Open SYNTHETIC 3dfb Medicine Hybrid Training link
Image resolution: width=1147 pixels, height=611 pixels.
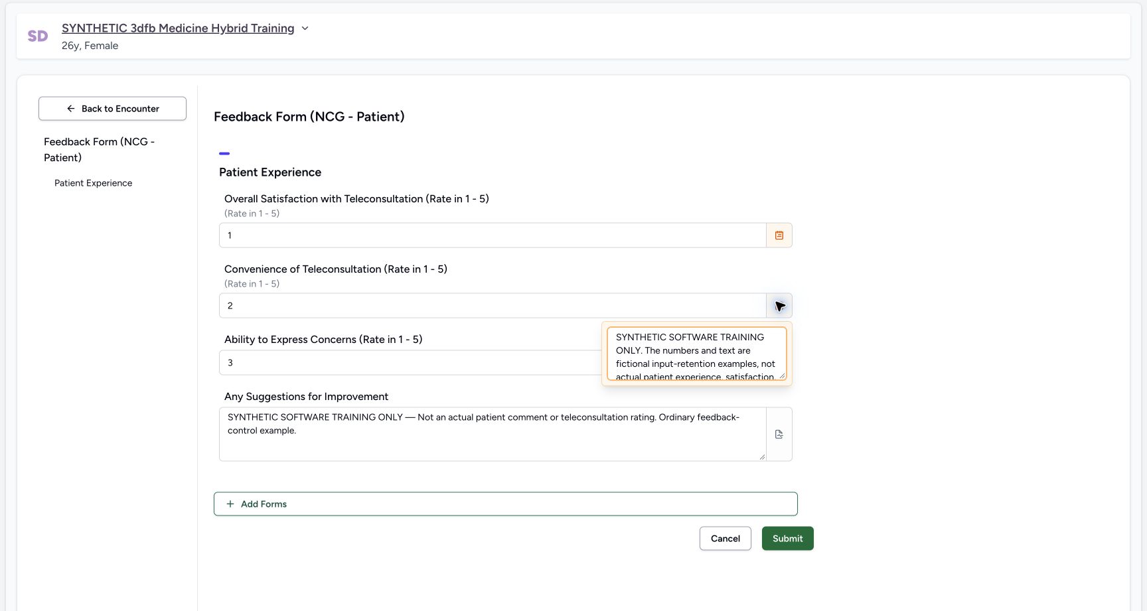click(x=178, y=28)
